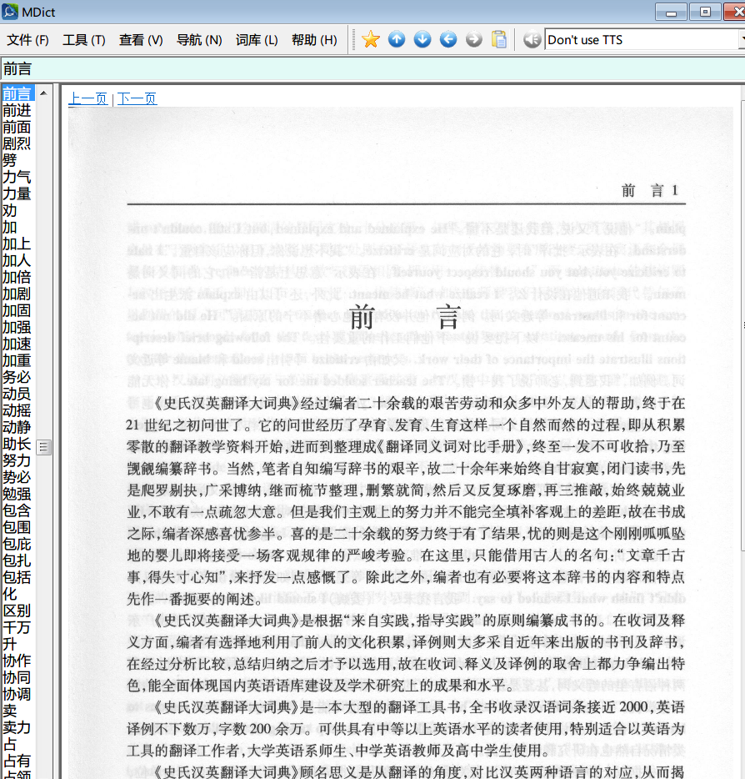Open the entry 加上

pos(17,244)
